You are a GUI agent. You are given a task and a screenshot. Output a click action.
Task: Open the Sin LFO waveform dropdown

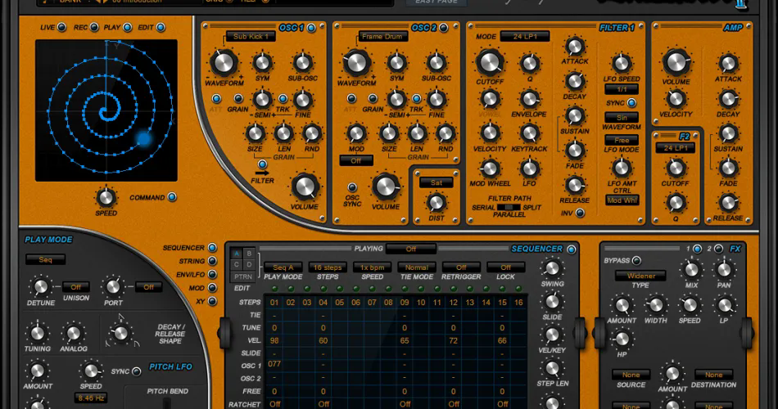point(622,118)
